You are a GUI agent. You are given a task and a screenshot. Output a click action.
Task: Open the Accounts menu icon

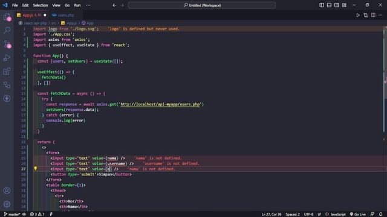click(x=7, y=190)
